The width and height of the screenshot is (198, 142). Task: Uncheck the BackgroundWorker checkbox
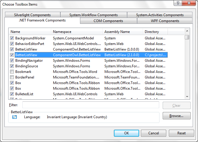pyautogui.click(x=12, y=38)
